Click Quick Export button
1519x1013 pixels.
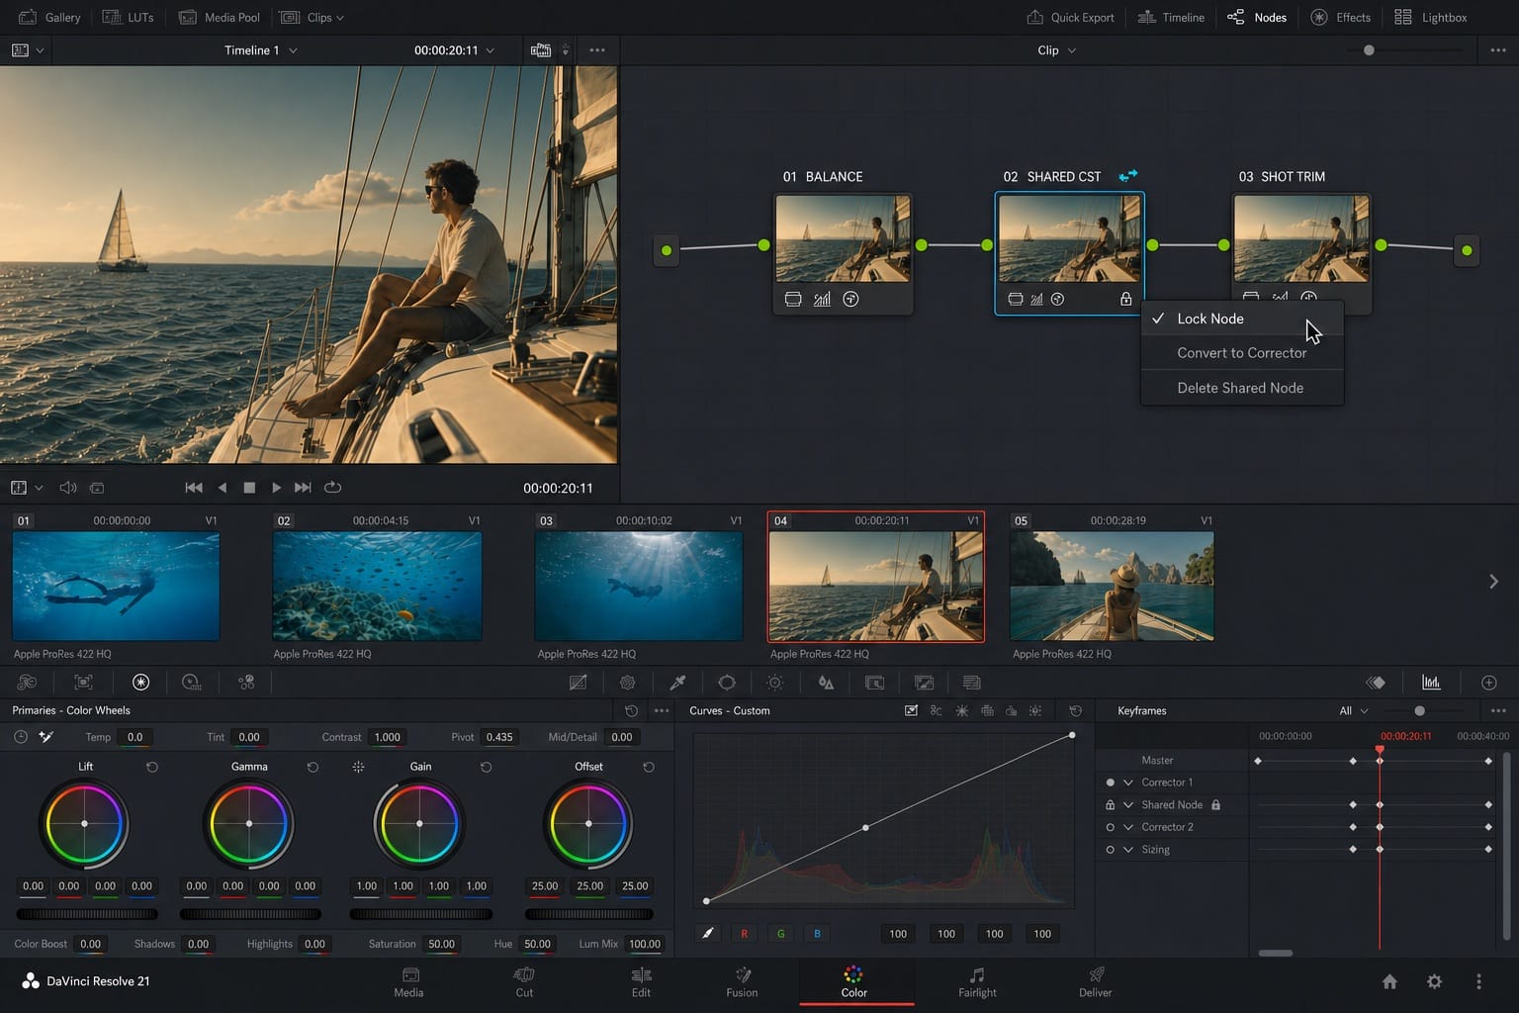[1070, 17]
